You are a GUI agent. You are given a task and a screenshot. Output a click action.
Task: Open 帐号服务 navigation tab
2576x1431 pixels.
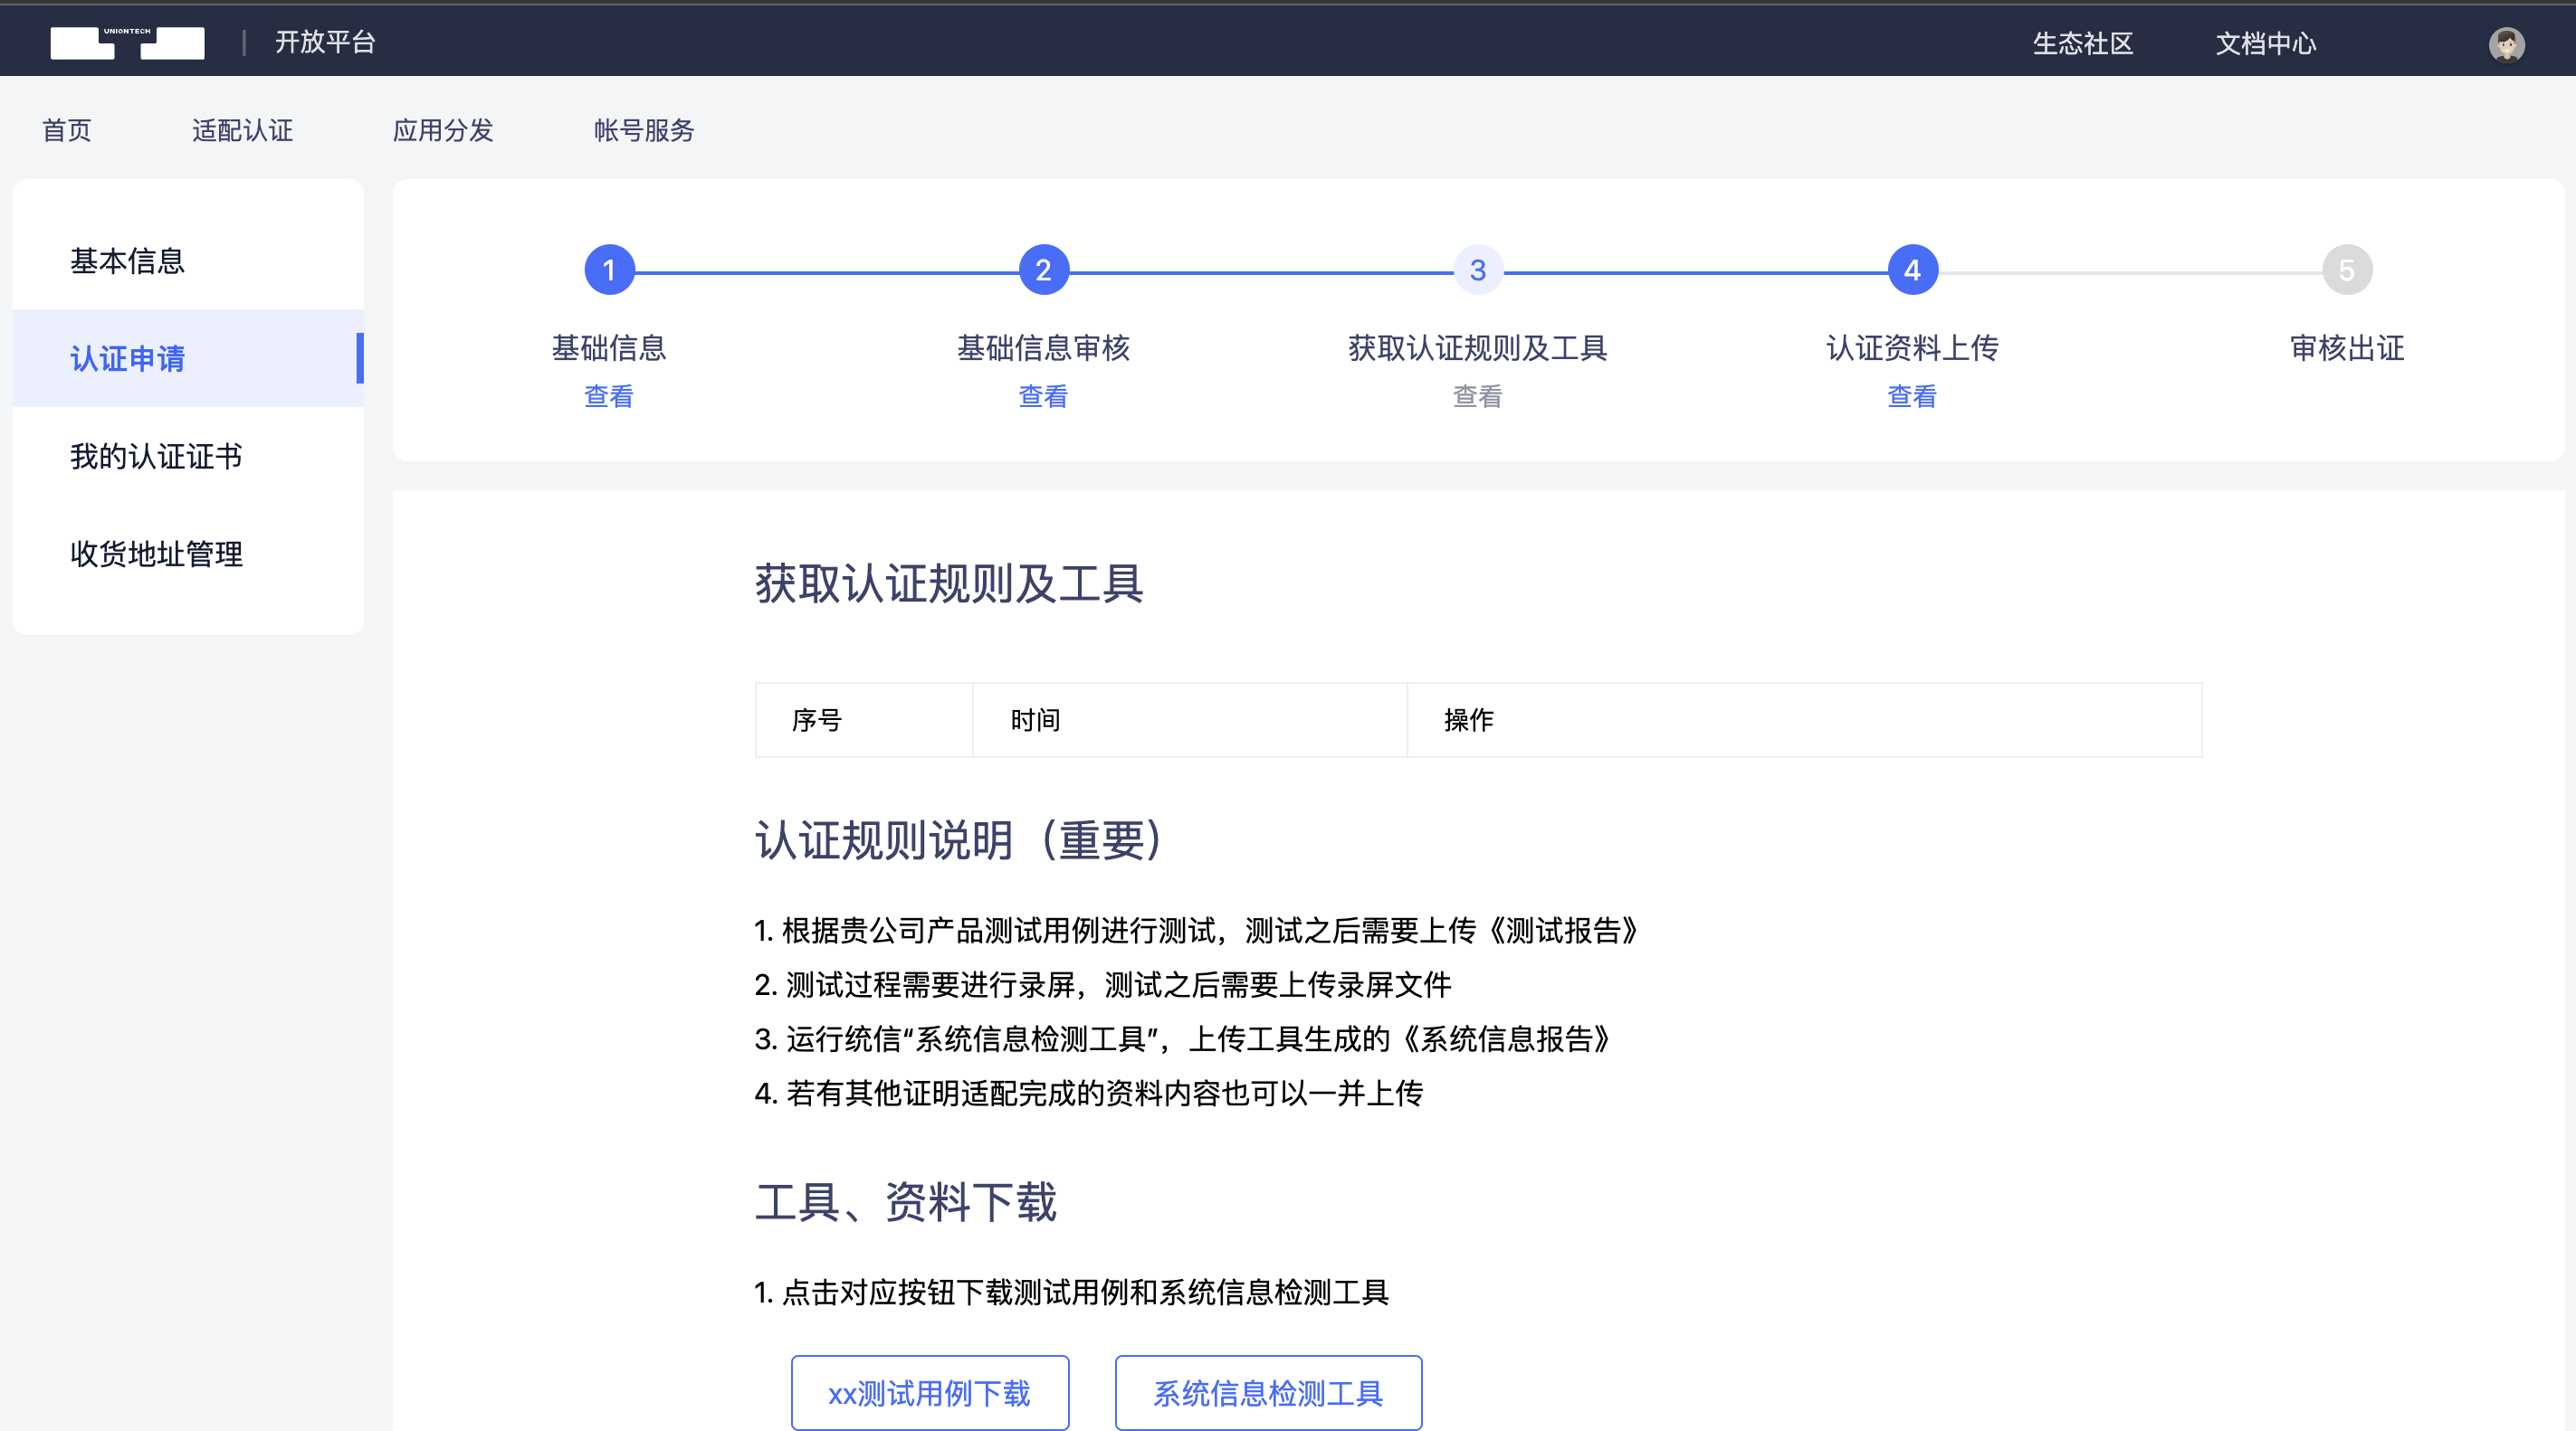[x=644, y=130]
